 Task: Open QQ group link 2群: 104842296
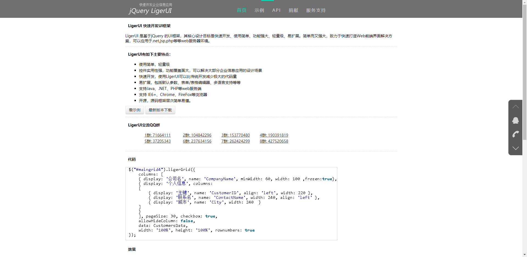click(197, 135)
